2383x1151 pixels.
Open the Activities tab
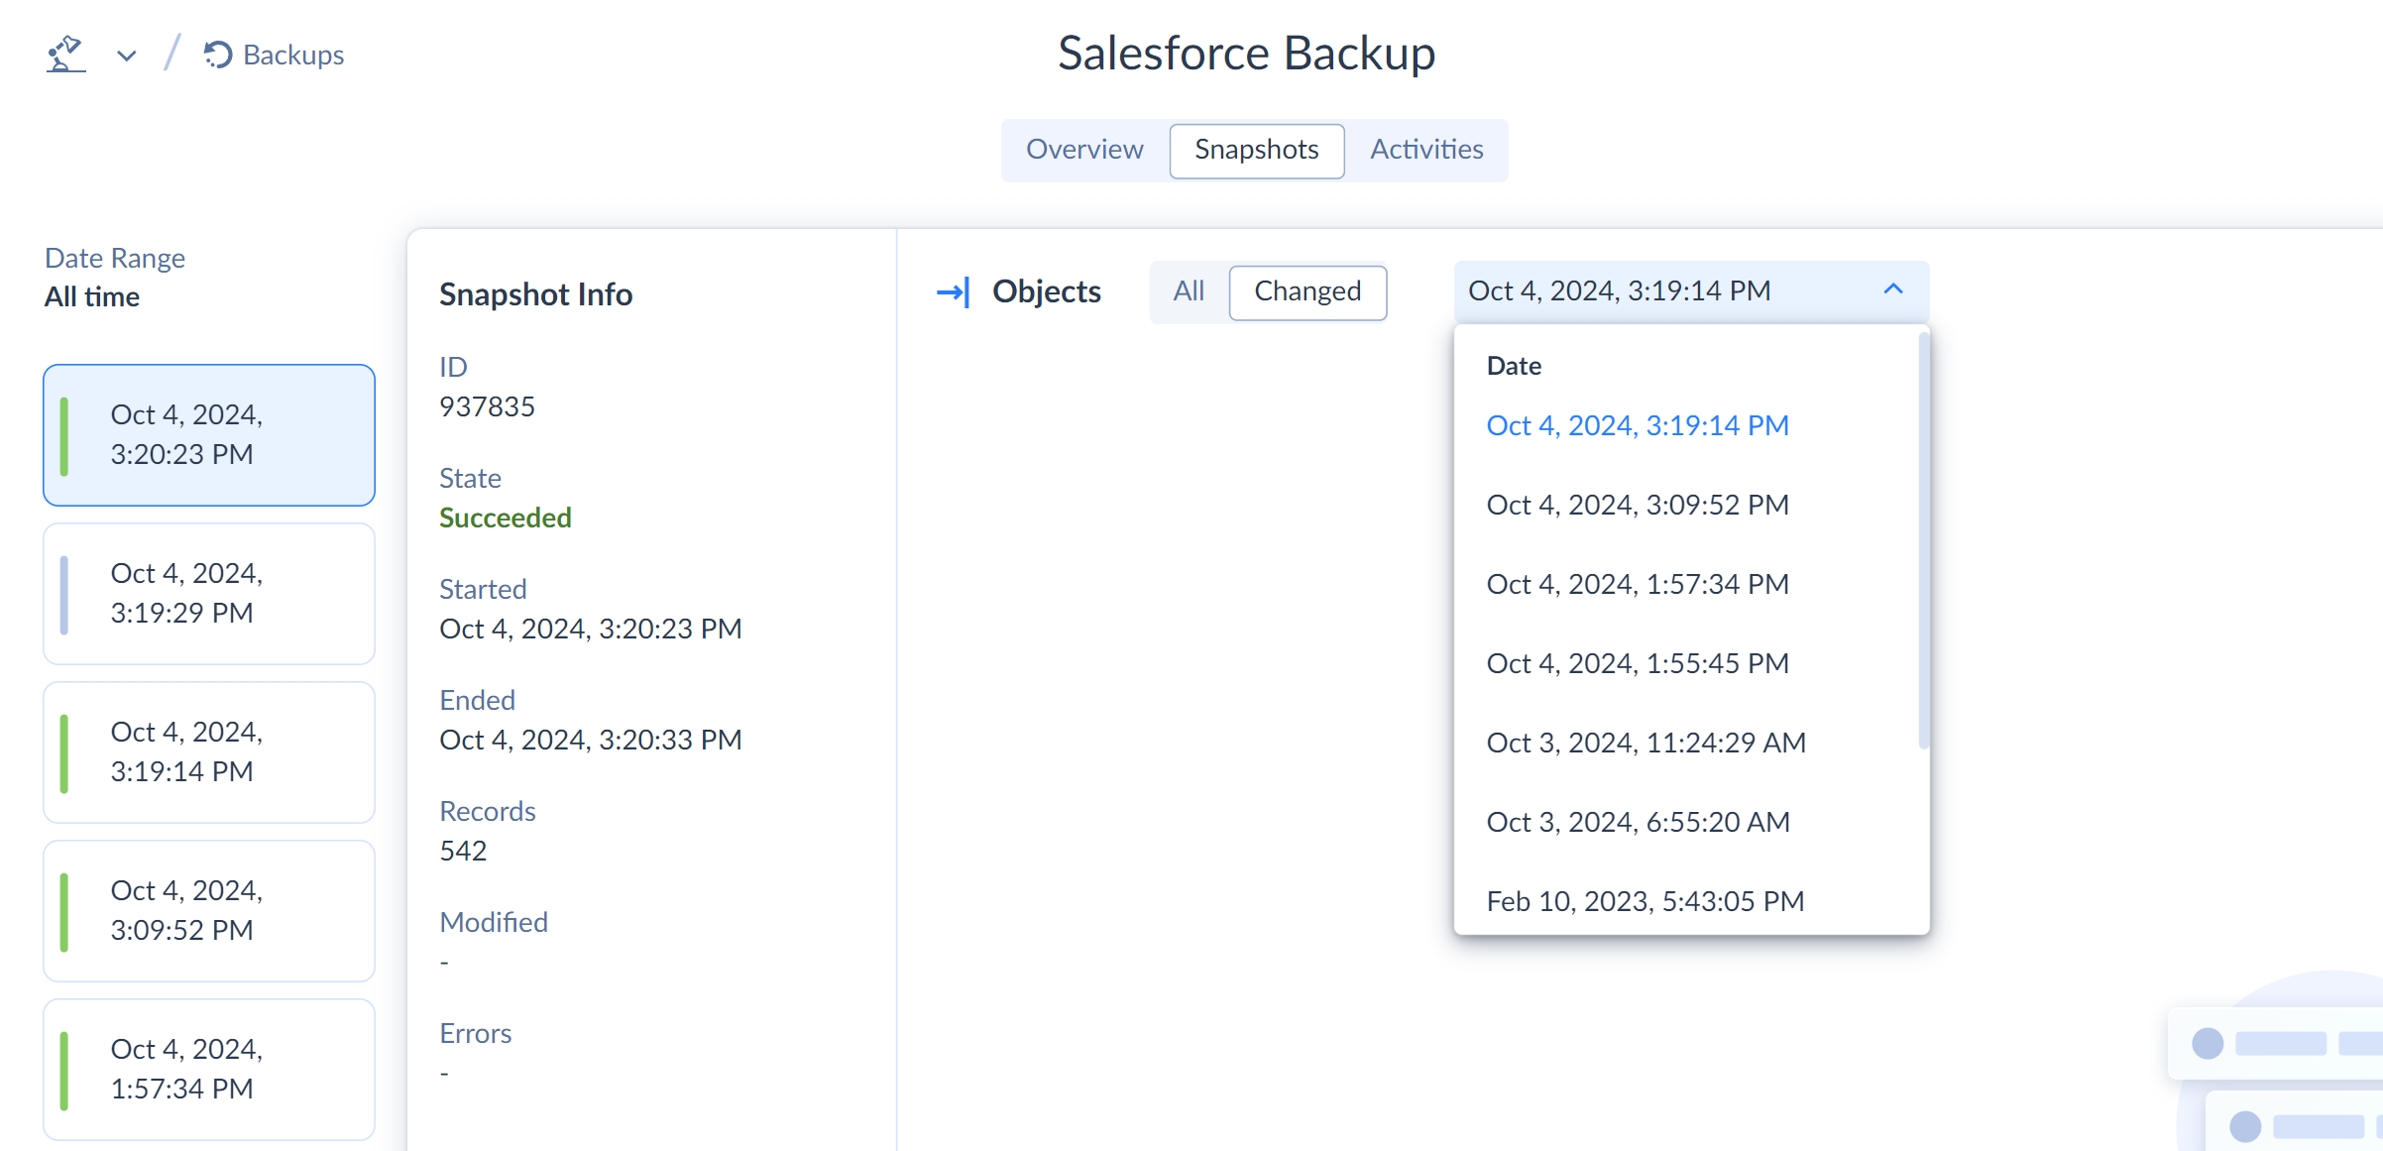[x=1426, y=150]
